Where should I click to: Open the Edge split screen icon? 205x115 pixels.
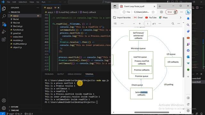pos(161,12)
